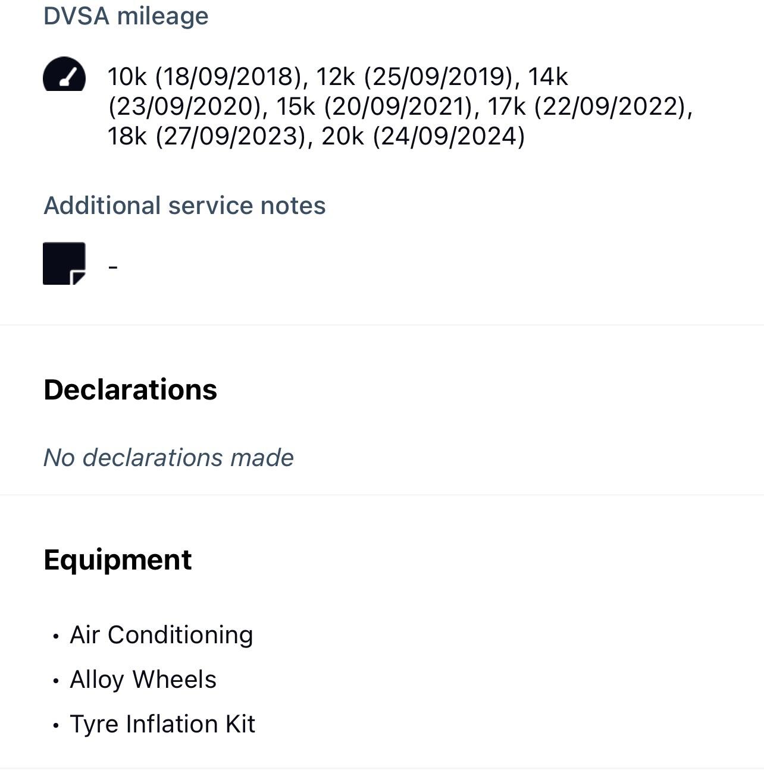
Task: Click the 18k (27/09/2023) mileage record
Action: click(x=208, y=136)
